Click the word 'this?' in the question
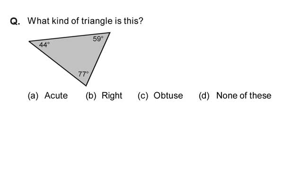This screenshot has width=284, height=189. click(133, 21)
